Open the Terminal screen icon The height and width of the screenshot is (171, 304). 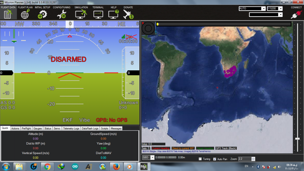(98, 15)
